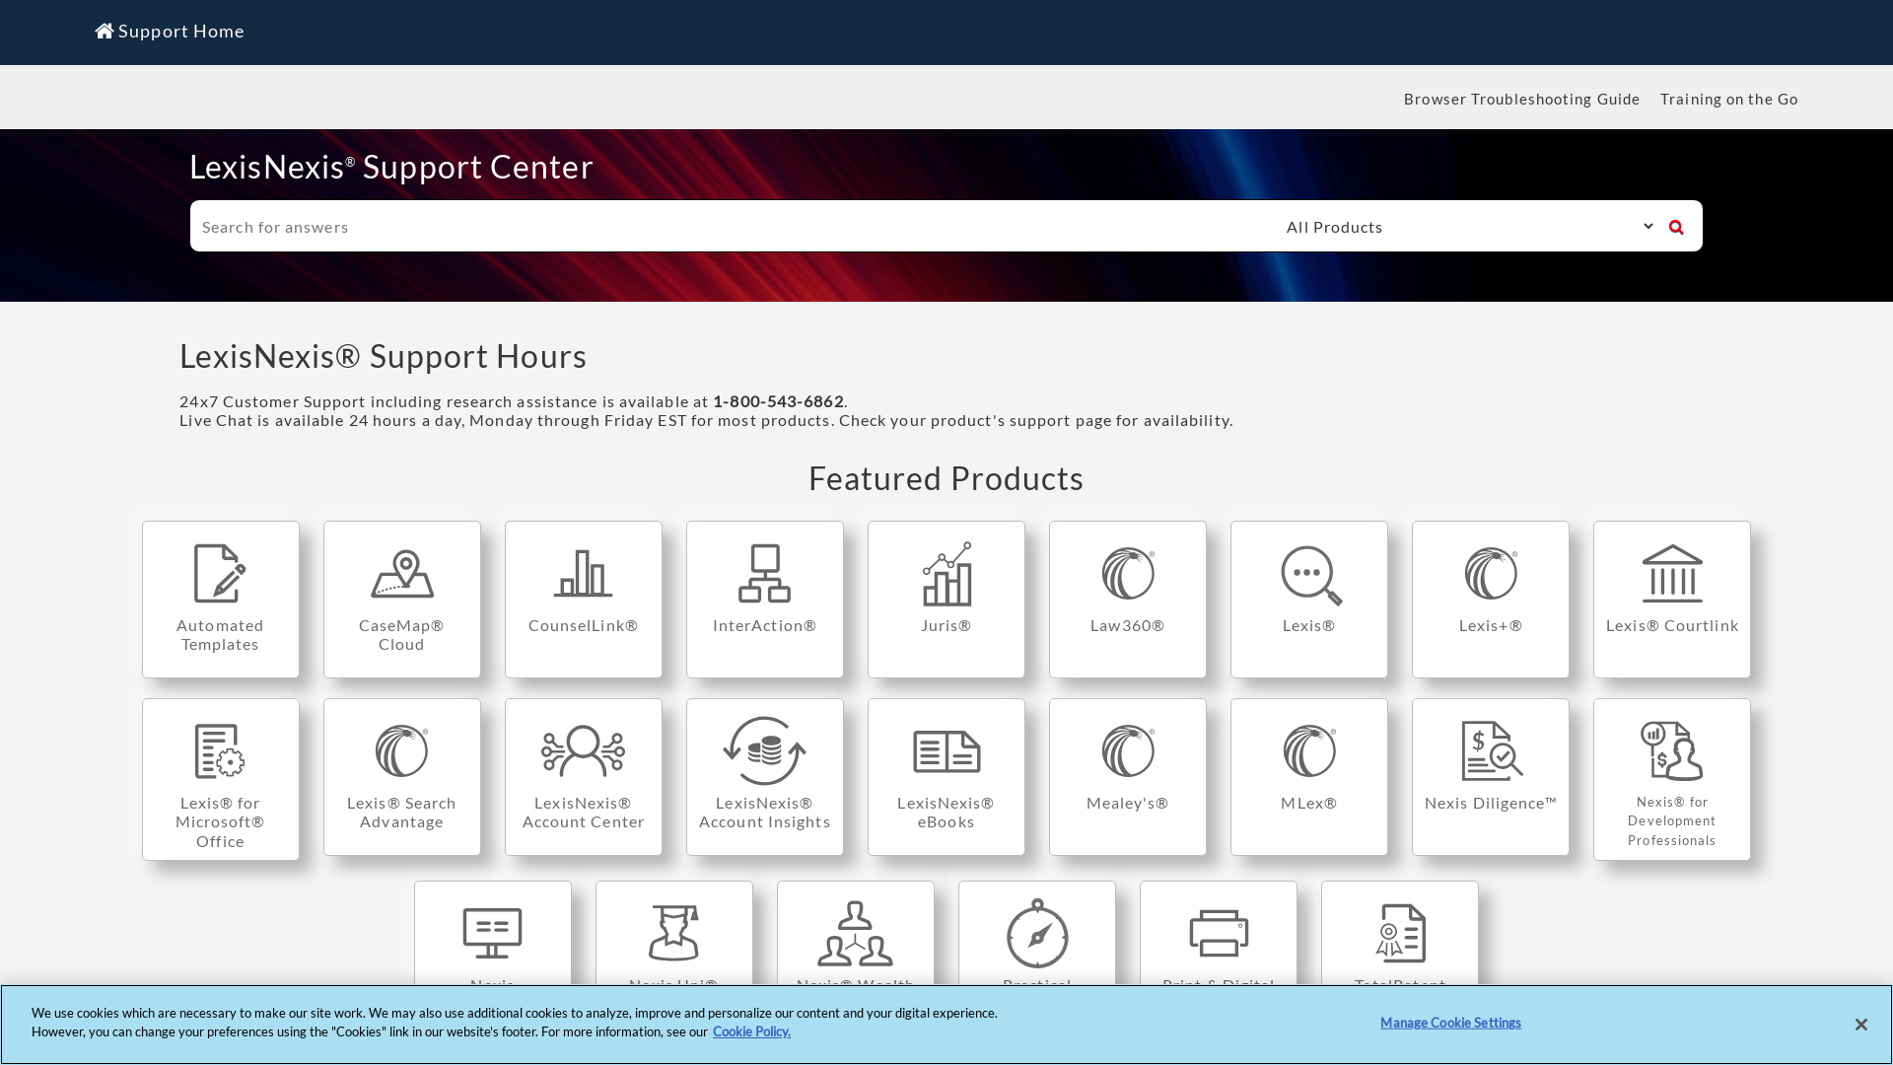The image size is (1893, 1065).
Task: Click the Nexis Diligence label text
Action: (1491, 803)
